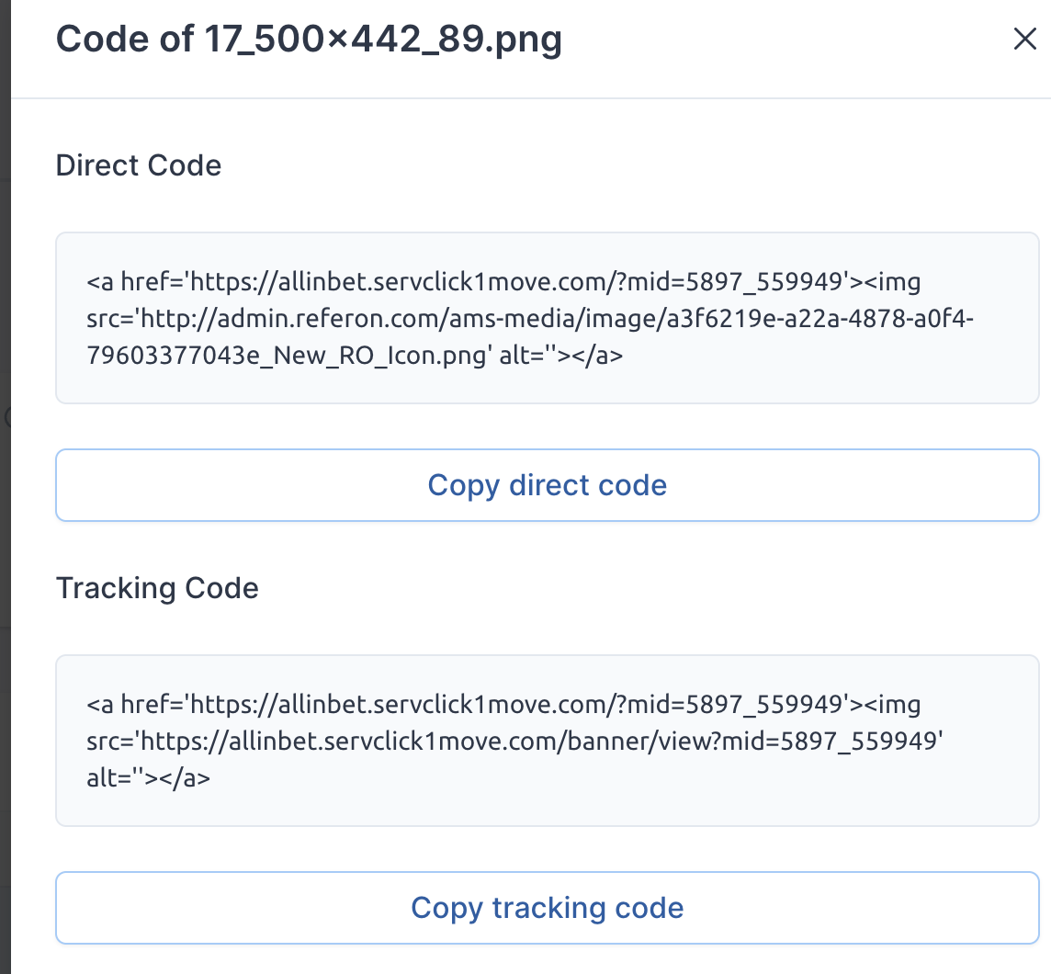Click the opening '<a' tag in Direct Code
Image resolution: width=1051 pixels, height=974 pixels.
100,281
